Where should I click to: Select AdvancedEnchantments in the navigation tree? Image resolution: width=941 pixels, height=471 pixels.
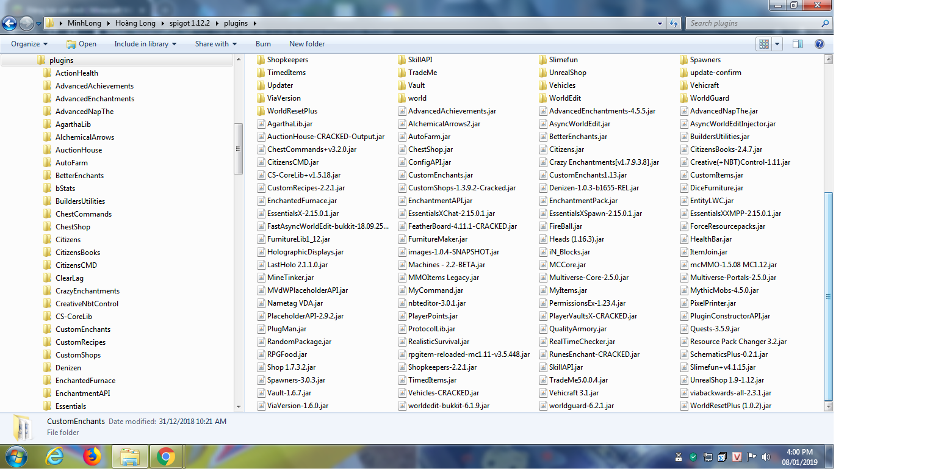point(95,99)
